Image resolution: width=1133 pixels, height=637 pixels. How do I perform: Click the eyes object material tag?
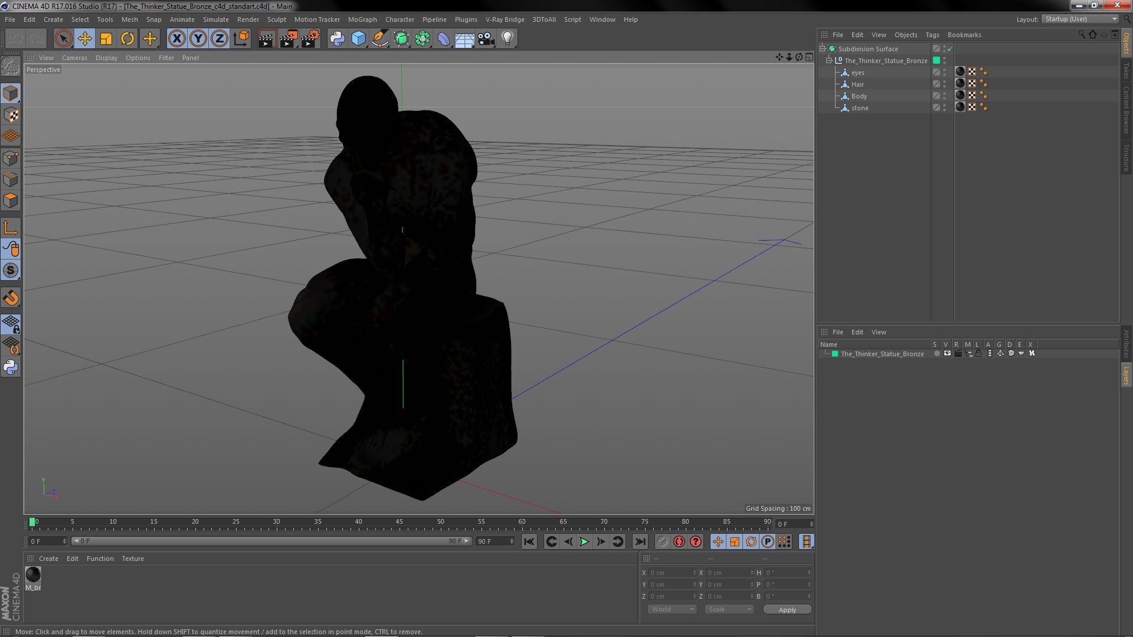tap(960, 72)
